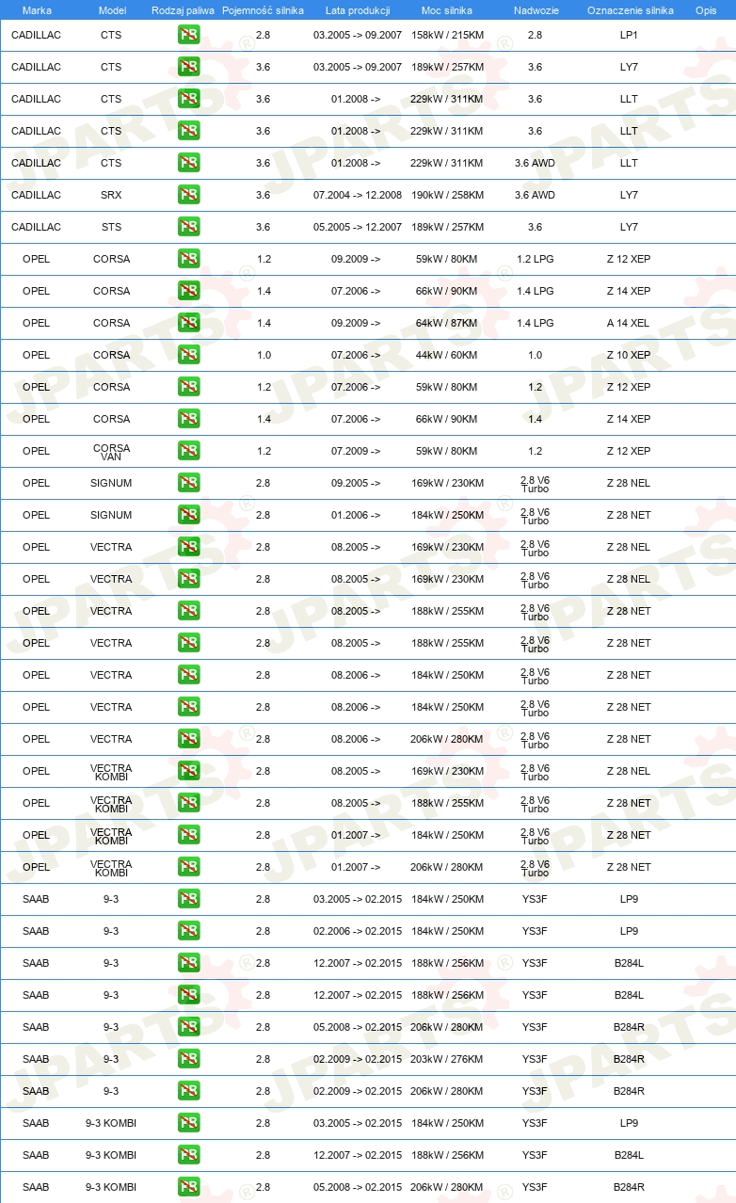Click fuel icon in Vectra Kombi 169kW row

pyautogui.click(x=188, y=771)
